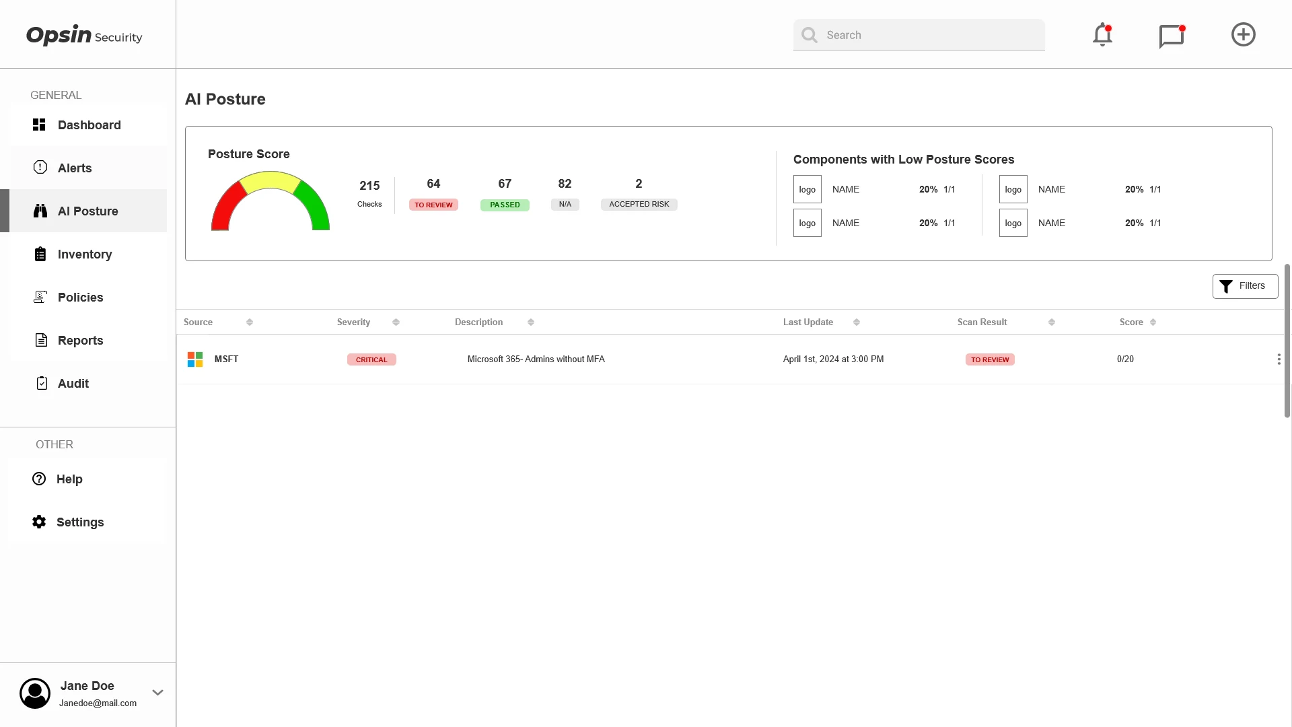Click the ACCEPTED RISK badge

click(639, 204)
